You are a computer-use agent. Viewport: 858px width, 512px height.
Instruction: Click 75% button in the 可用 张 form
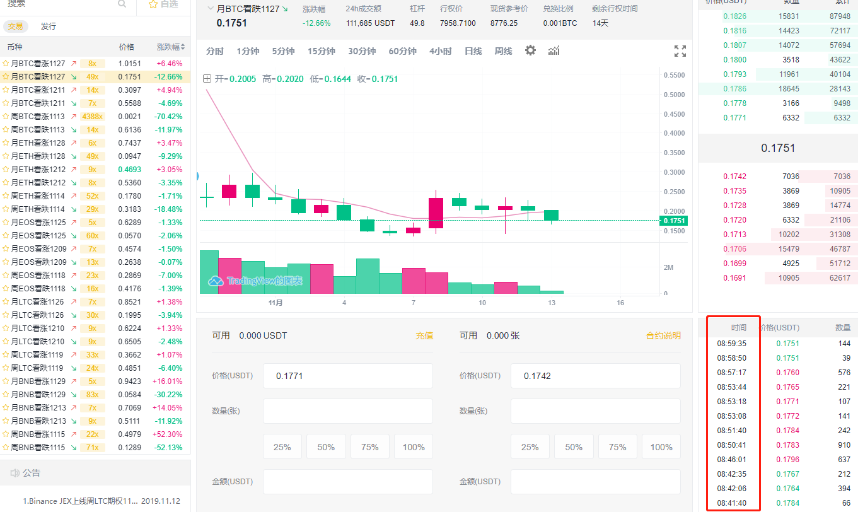617,447
